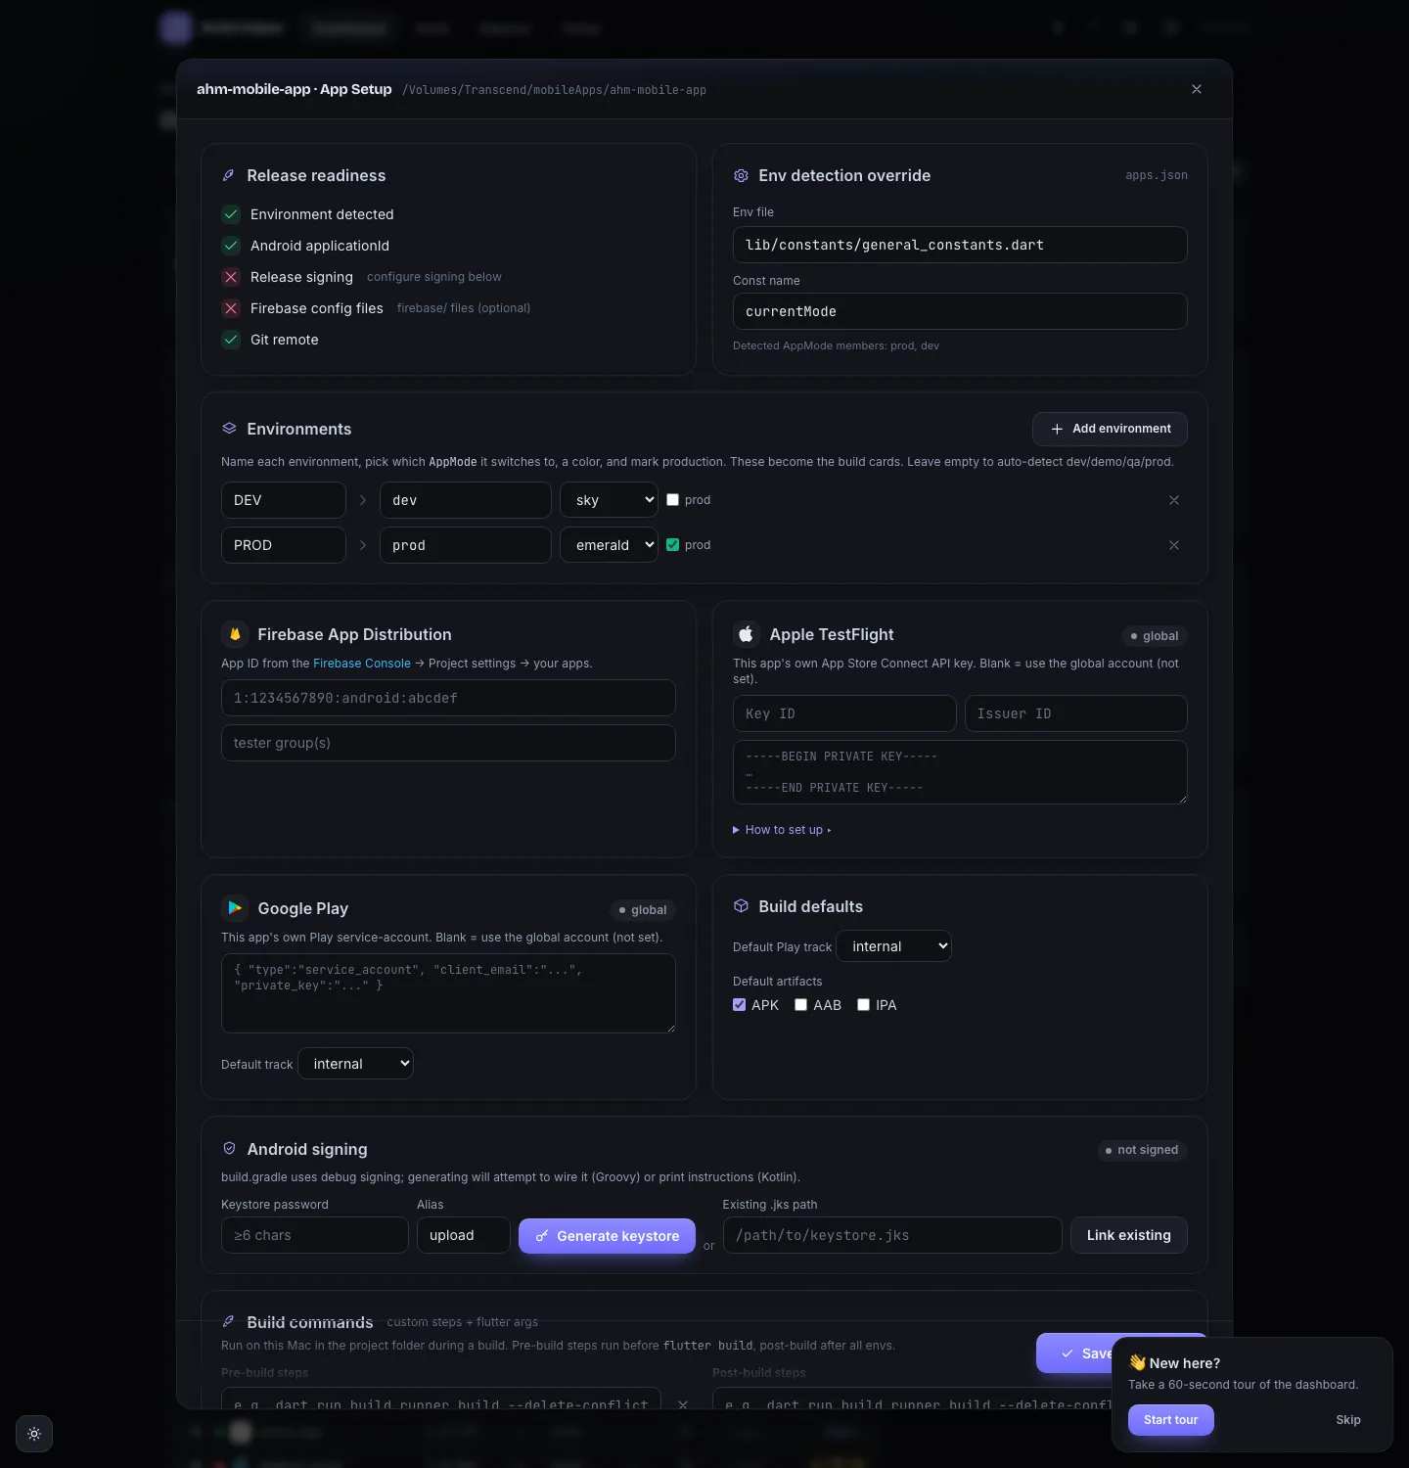This screenshot has height=1468, width=1409.
Task: Check the AAB artifact checkbox
Action: tap(800, 1005)
